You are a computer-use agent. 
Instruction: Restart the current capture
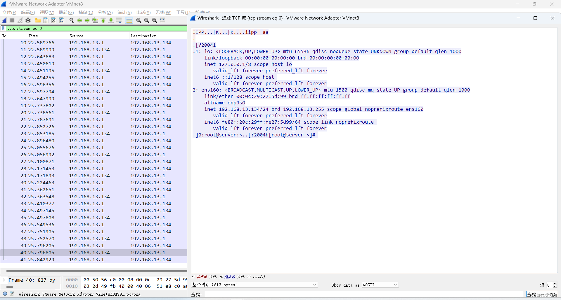pos(20,20)
